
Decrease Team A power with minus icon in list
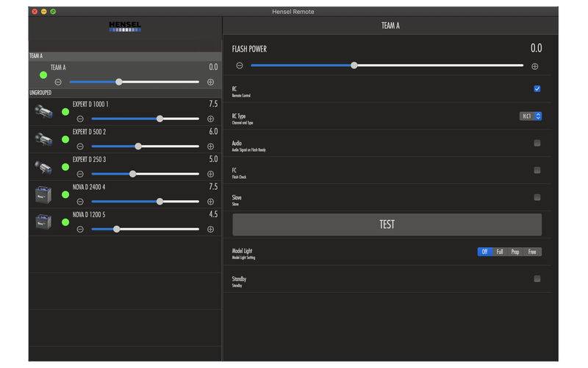pos(58,82)
